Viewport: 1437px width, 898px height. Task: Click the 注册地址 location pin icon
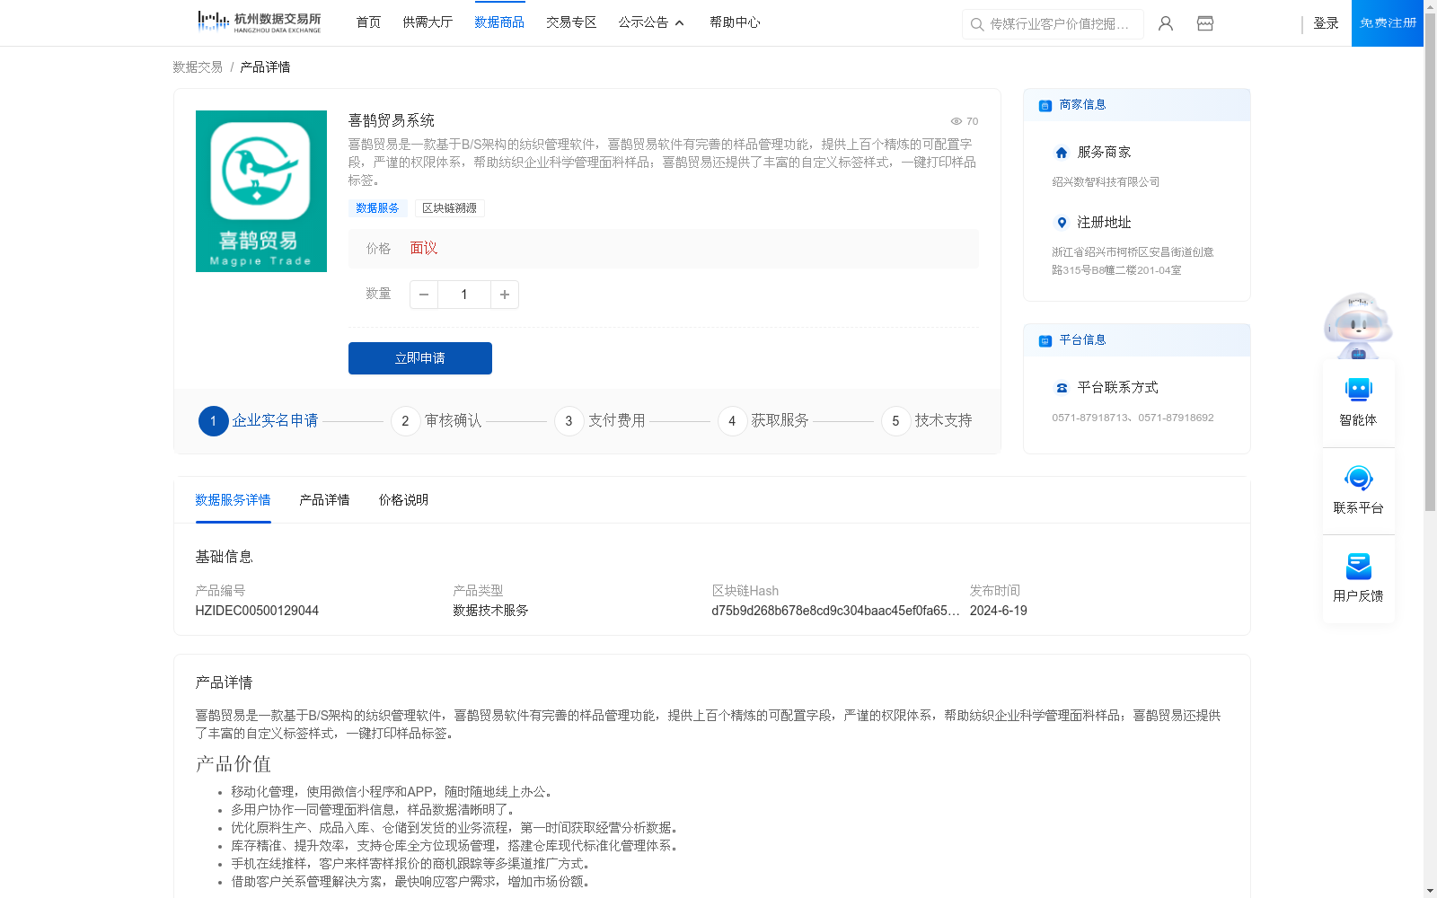[1062, 223]
